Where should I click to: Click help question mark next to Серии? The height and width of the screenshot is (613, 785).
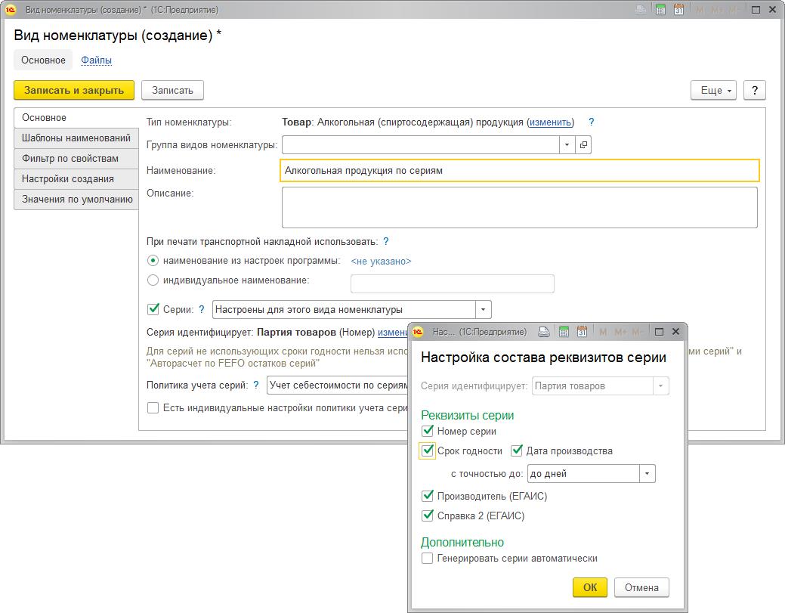(x=201, y=309)
